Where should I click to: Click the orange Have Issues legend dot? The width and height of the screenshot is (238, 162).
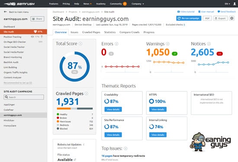[x=58, y=121]
